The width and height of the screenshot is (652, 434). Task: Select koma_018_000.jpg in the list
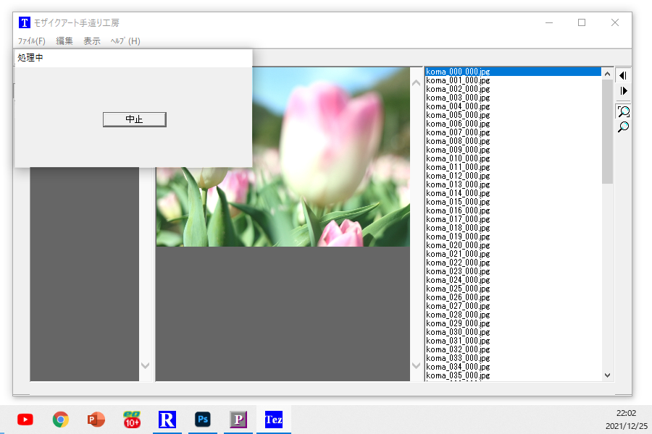click(513, 228)
